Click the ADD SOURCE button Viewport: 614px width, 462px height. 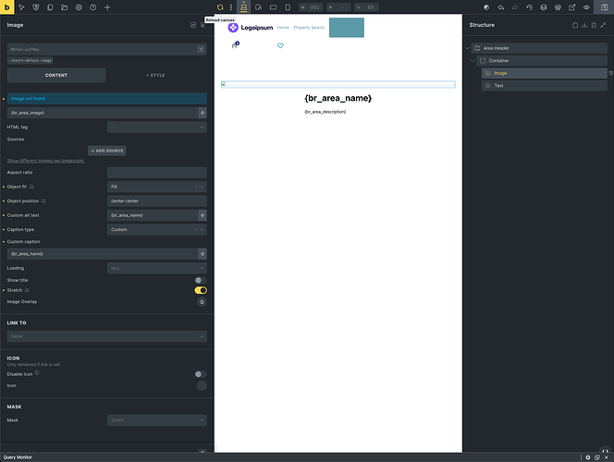coord(107,151)
